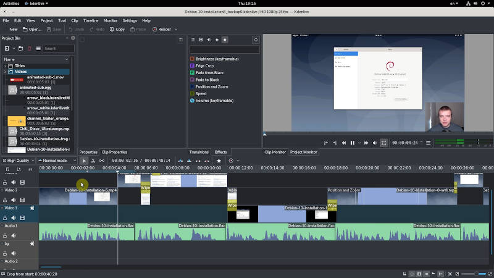The height and width of the screenshot is (278, 494).
Task: Mute the Audio 1 track
Action: point(14,235)
